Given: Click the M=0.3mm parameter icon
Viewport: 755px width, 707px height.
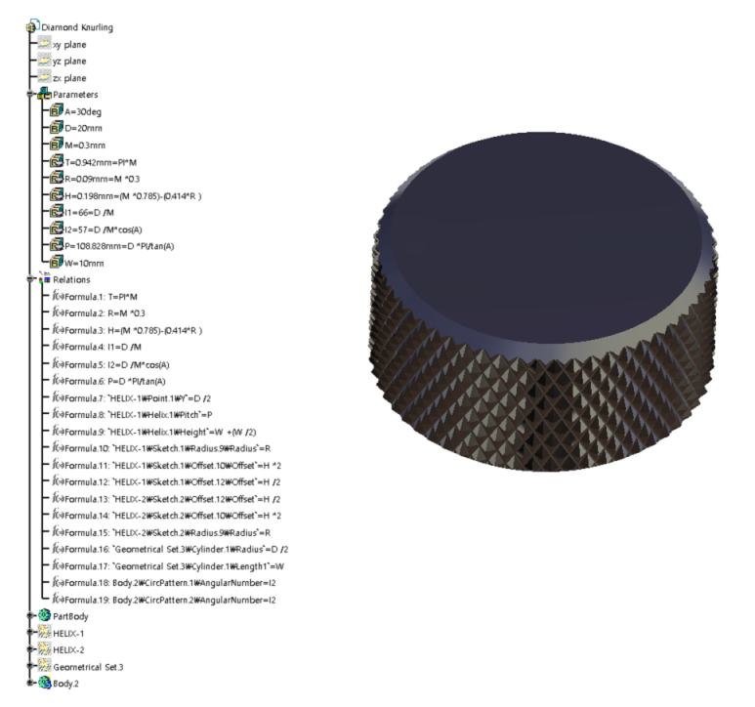Looking at the screenshot, I should (x=57, y=145).
